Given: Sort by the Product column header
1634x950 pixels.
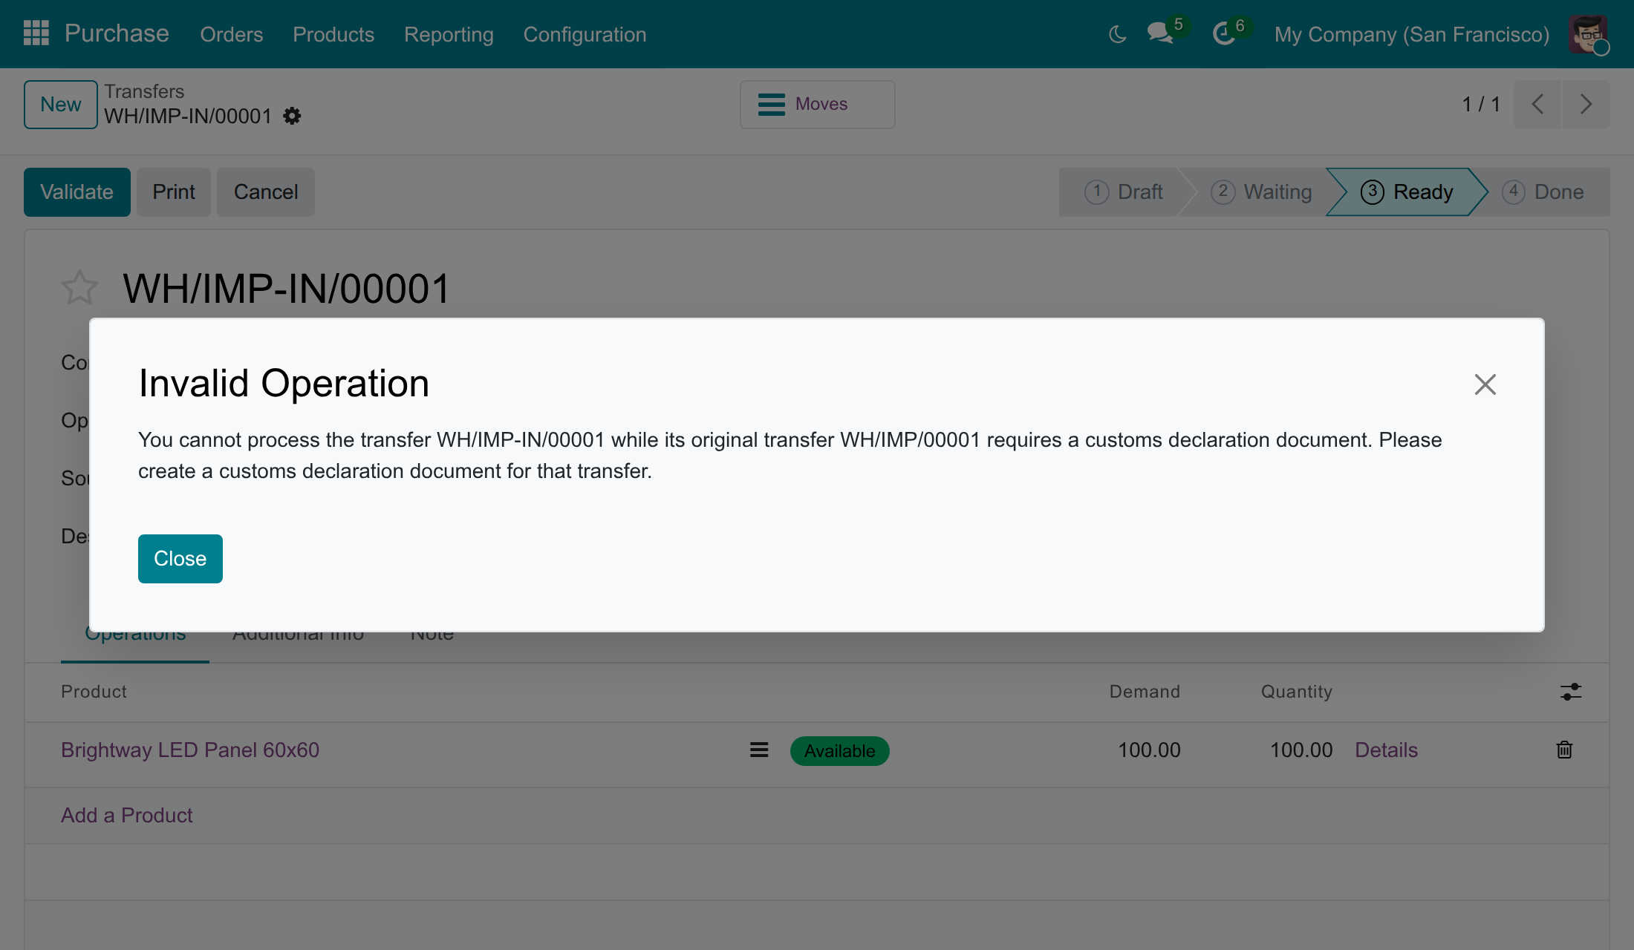Looking at the screenshot, I should [94, 692].
